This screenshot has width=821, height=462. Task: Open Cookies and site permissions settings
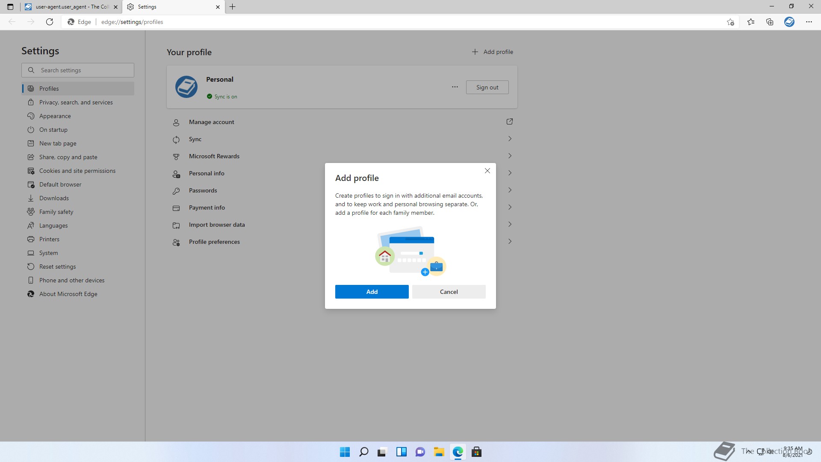coord(78,171)
